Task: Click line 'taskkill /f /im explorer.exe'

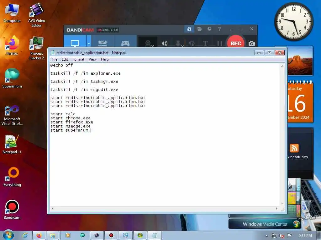Action: tap(85, 73)
